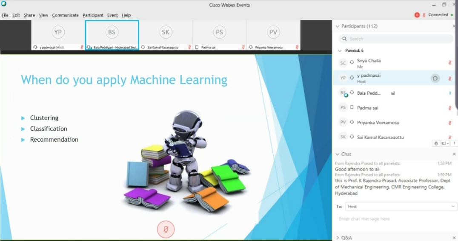Click the Search field in Participants panel
458x241 pixels.
tap(396, 39)
